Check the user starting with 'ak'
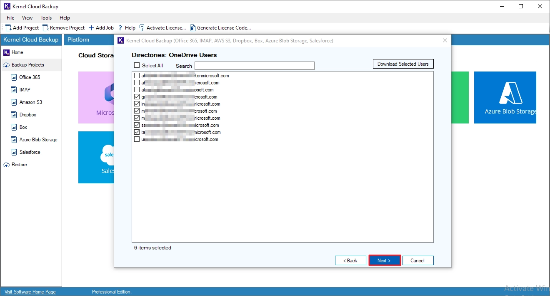The width and height of the screenshot is (550, 296). point(137,90)
